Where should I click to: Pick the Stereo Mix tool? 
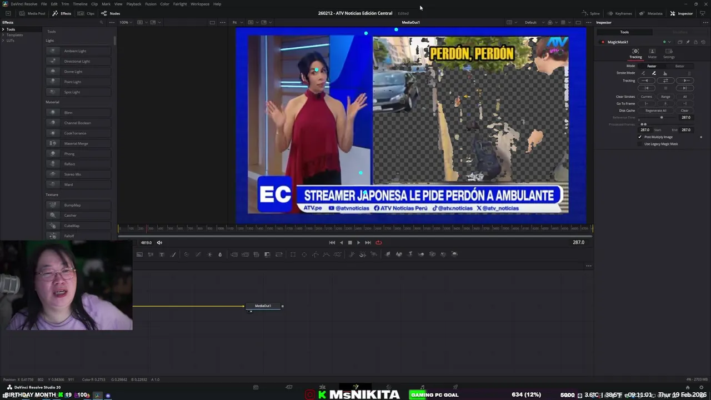(x=78, y=174)
